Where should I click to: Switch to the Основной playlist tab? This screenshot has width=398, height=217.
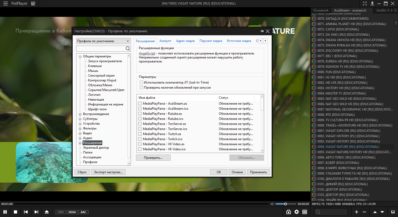[x=321, y=10]
